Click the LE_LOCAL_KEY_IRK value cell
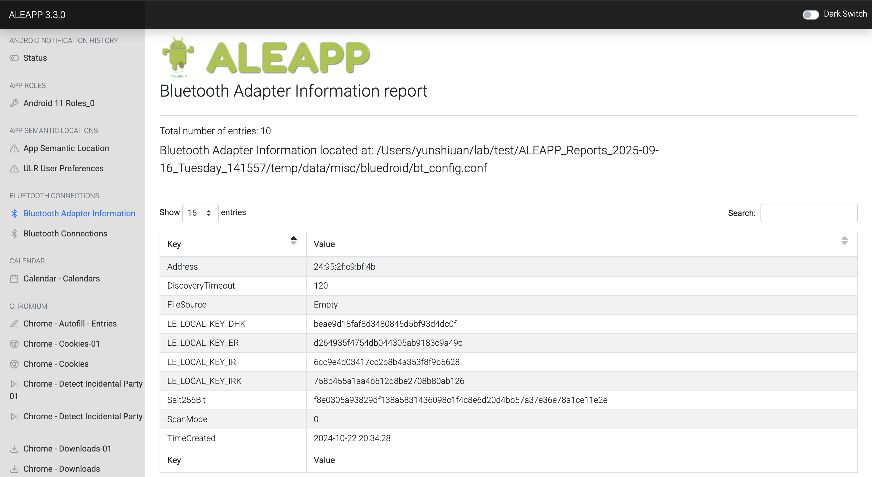 582,381
